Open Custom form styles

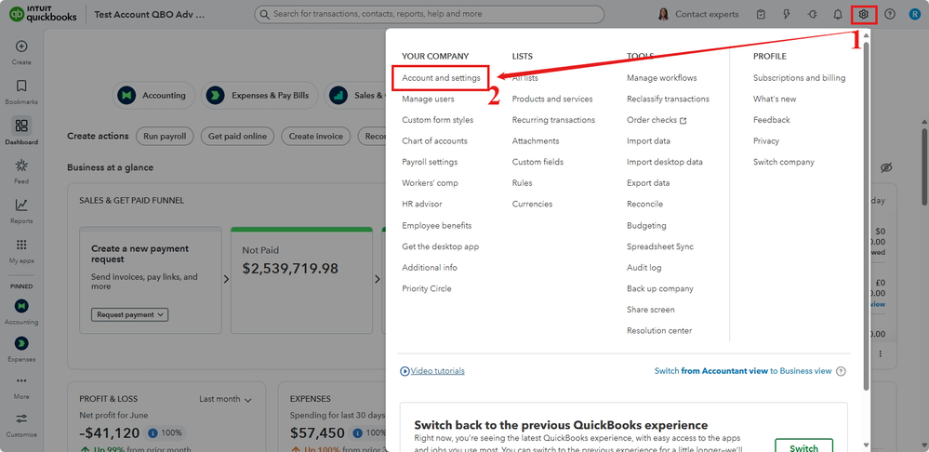438,120
